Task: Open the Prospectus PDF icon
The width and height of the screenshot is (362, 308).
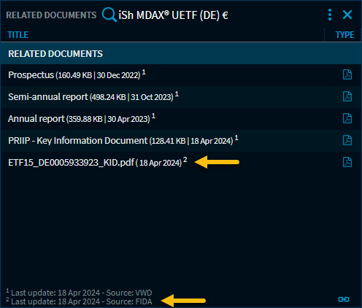Action: (x=347, y=74)
